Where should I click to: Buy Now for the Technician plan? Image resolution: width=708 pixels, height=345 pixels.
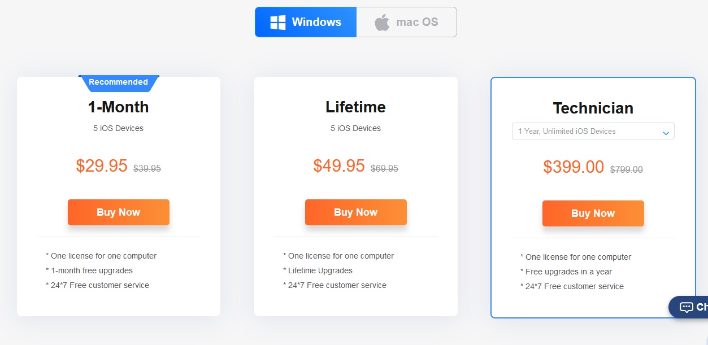click(593, 213)
